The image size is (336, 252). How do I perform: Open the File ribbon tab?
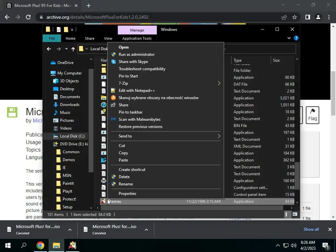(52, 38)
